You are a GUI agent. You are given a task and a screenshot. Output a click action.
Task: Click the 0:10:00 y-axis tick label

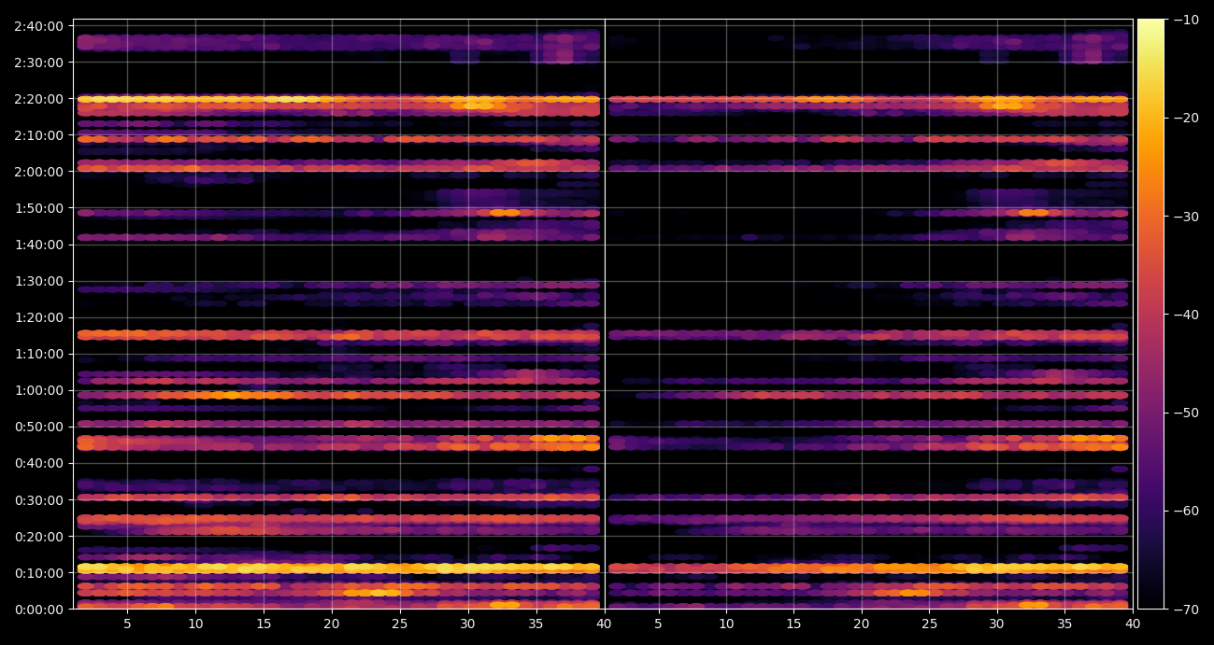coord(38,573)
